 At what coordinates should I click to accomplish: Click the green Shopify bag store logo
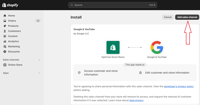(x=113, y=47)
